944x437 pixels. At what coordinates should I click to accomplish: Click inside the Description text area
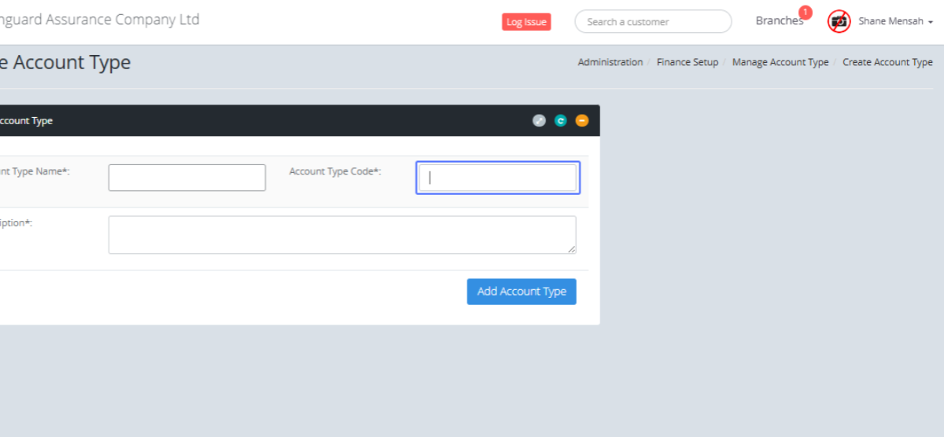tap(341, 234)
